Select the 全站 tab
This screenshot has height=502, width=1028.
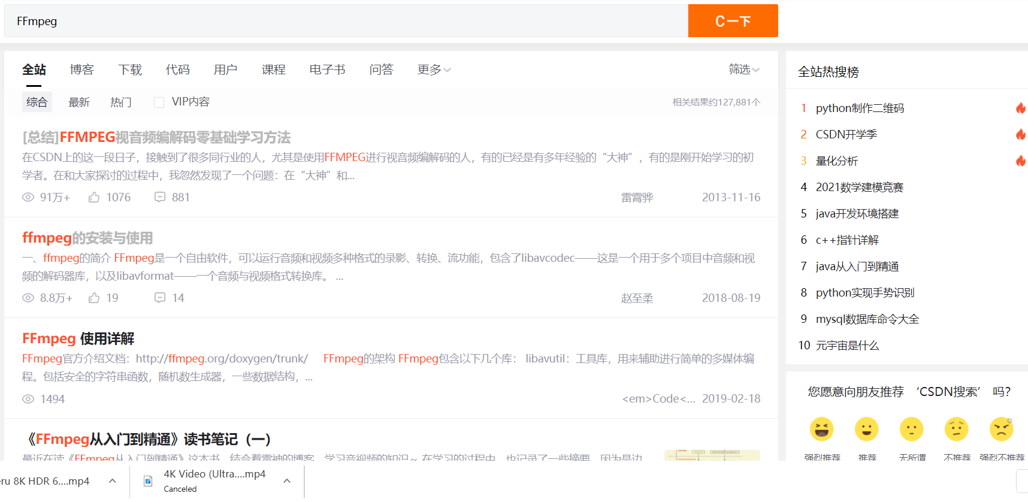[34, 69]
